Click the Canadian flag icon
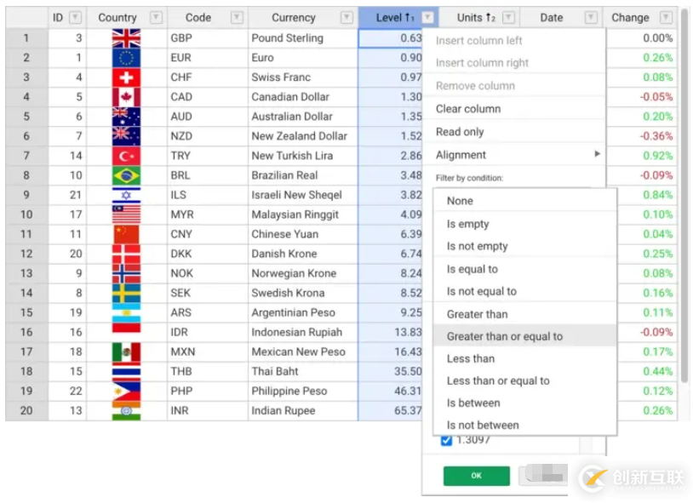 pos(126,97)
